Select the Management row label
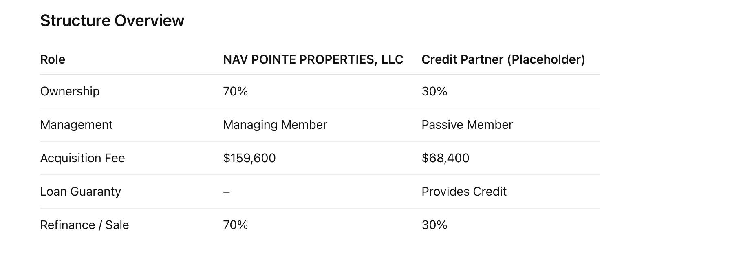The width and height of the screenshot is (730, 271). pyautogui.click(x=76, y=125)
